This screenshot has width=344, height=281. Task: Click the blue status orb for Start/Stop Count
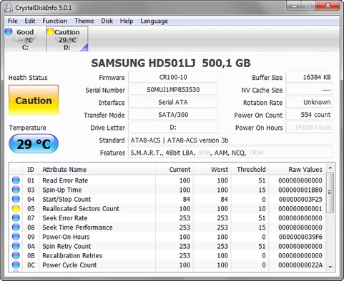click(16, 199)
